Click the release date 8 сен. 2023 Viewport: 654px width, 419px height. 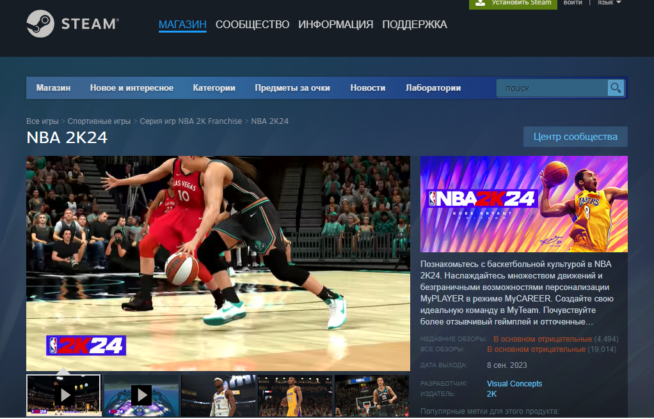click(507, 365)
